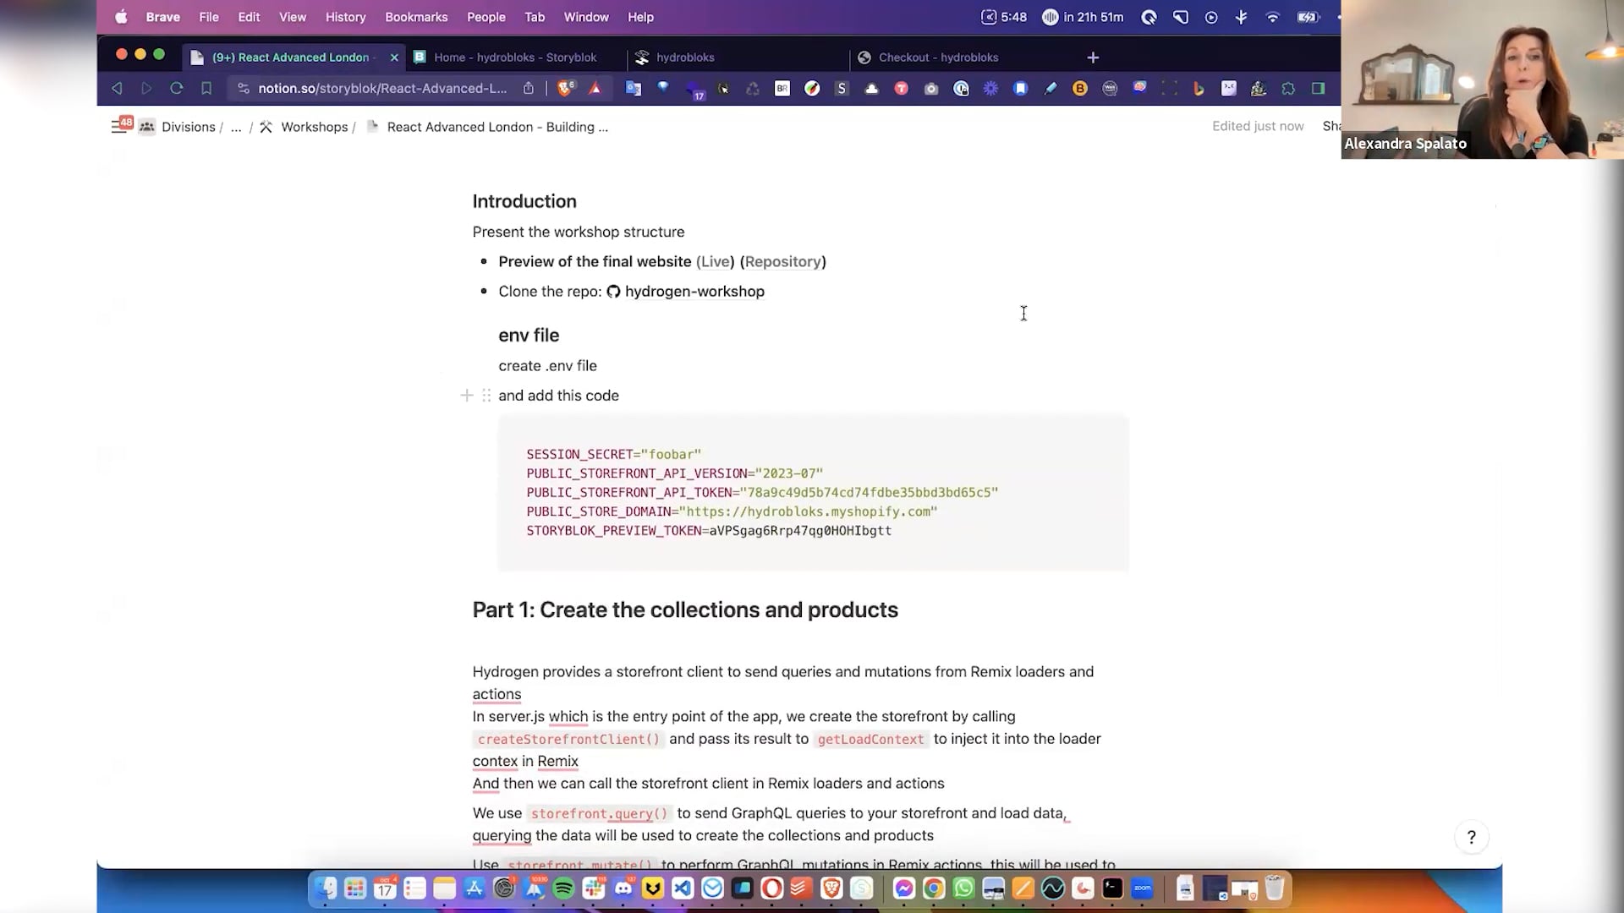Click the add block plus handle
The image size is (1624, 913).
[467, 396]
